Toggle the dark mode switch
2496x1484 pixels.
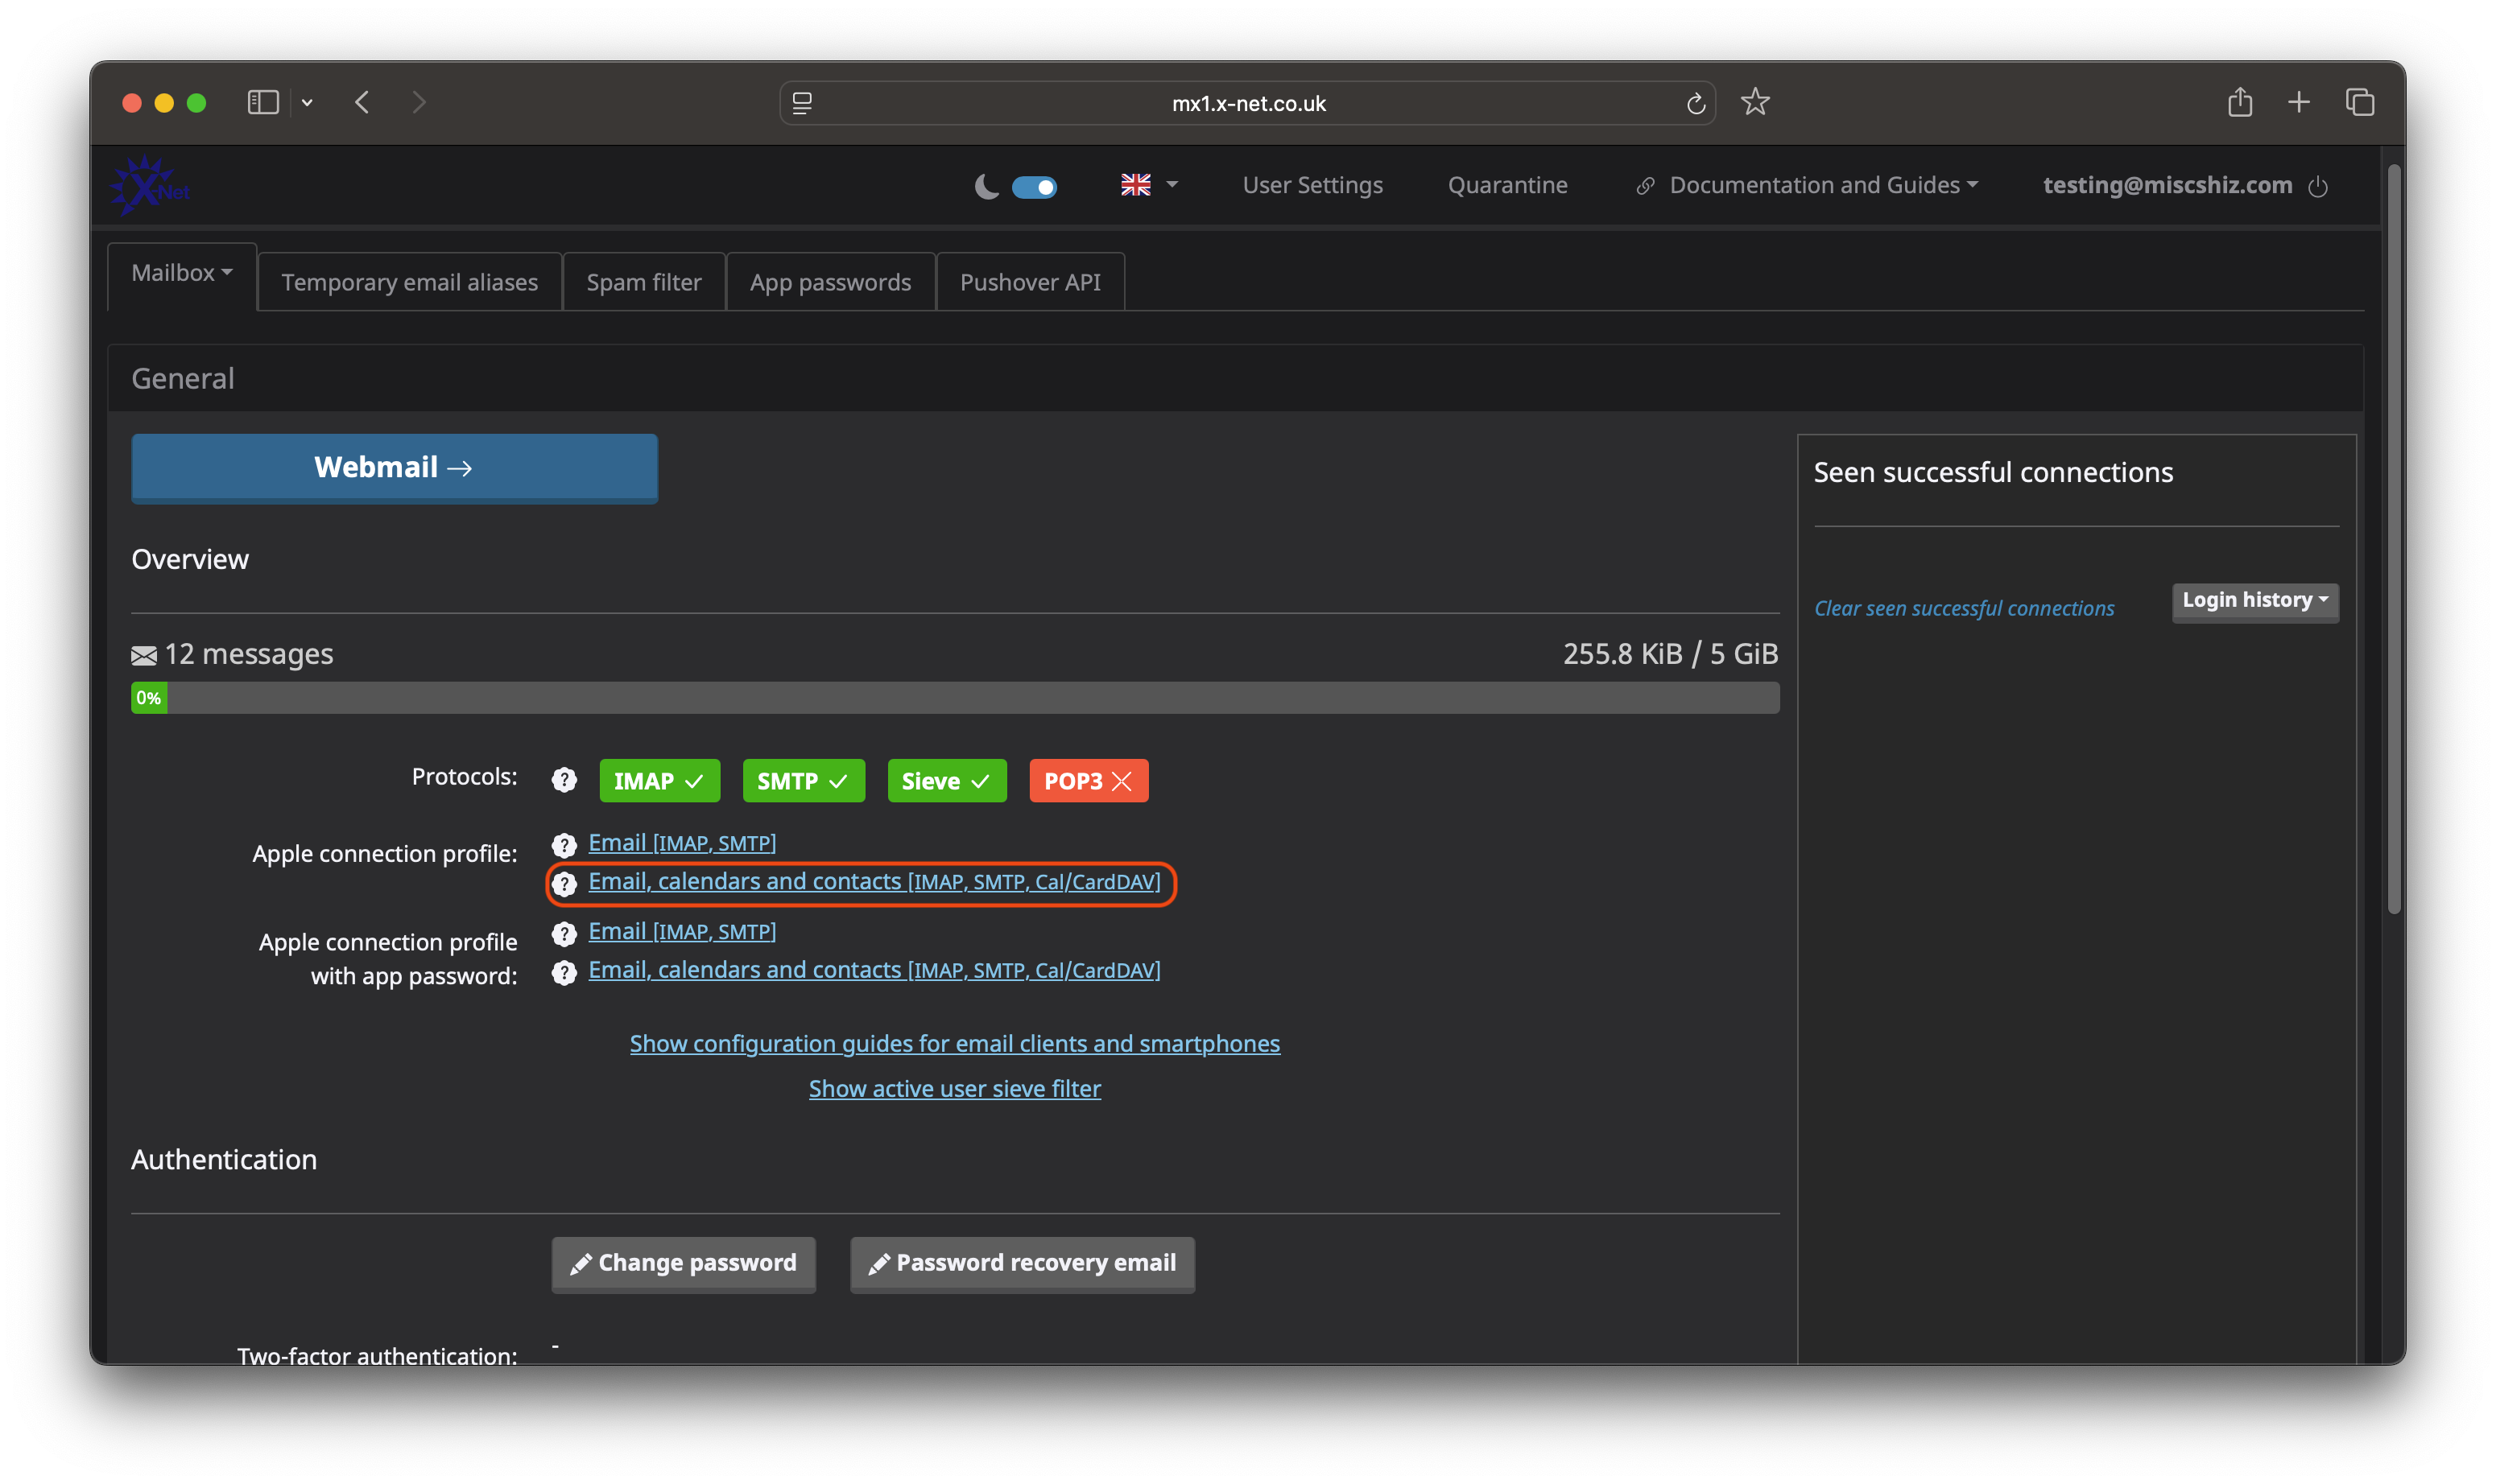pyautogui.click(x=1033, y=187)
